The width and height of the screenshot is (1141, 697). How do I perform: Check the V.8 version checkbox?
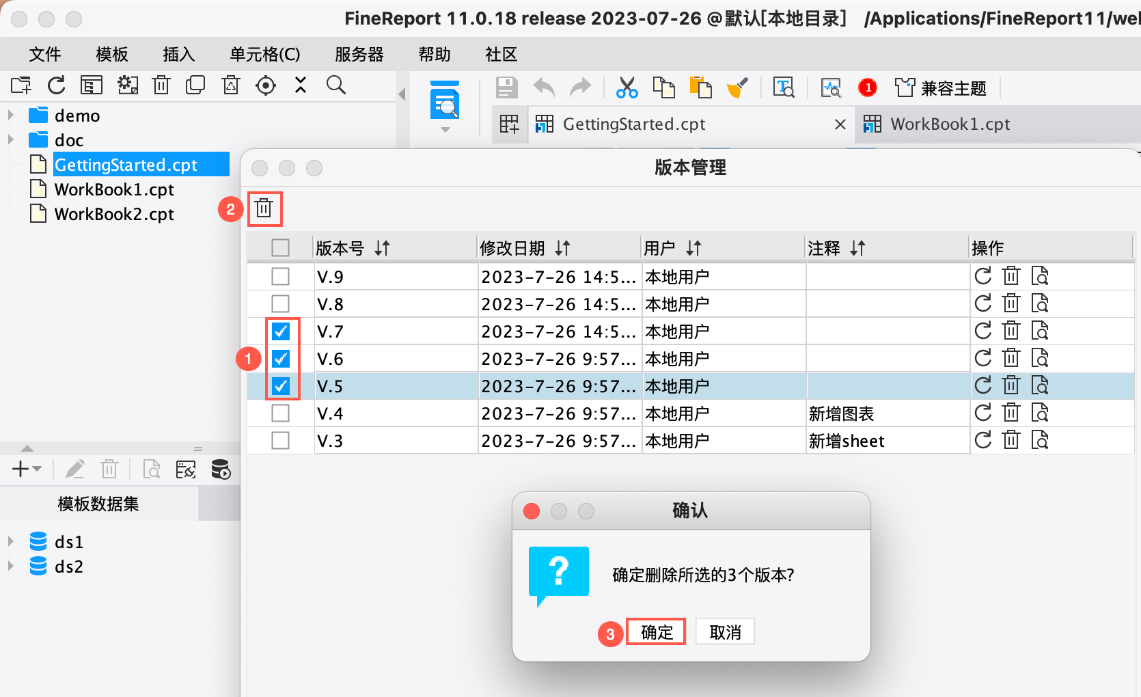[280, 303]
